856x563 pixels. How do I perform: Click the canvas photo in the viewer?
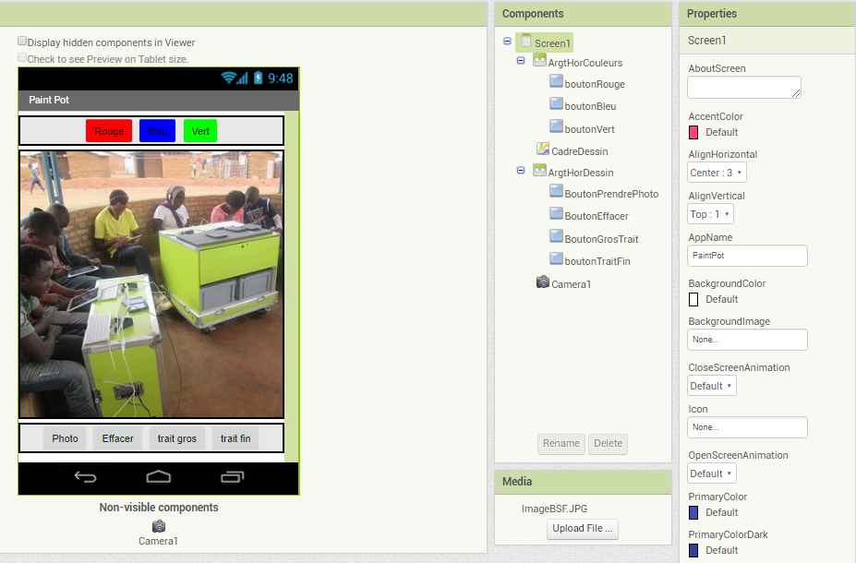coord(151,284)
